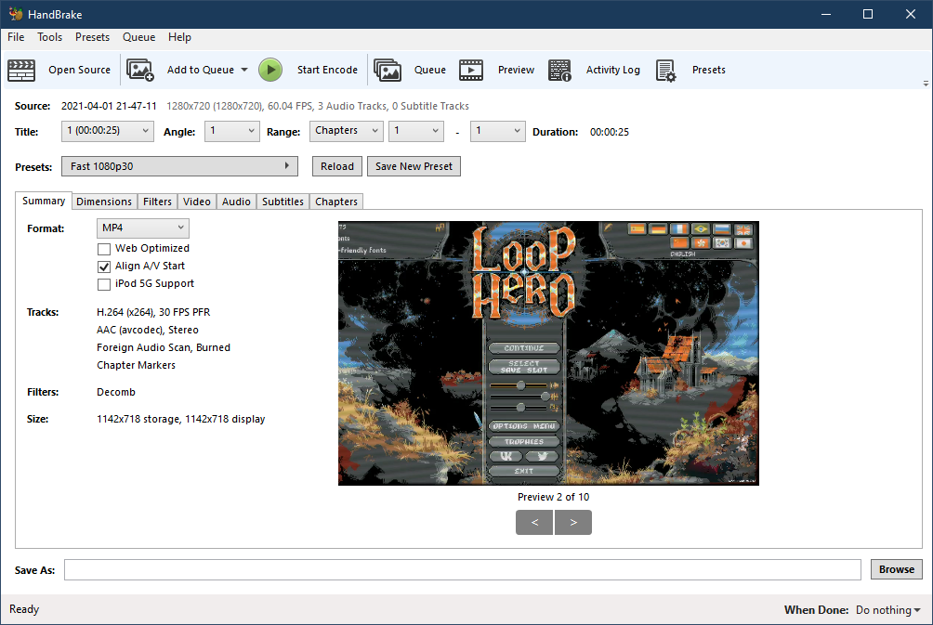Click the Activity Log icon

(x=559, y=71)
